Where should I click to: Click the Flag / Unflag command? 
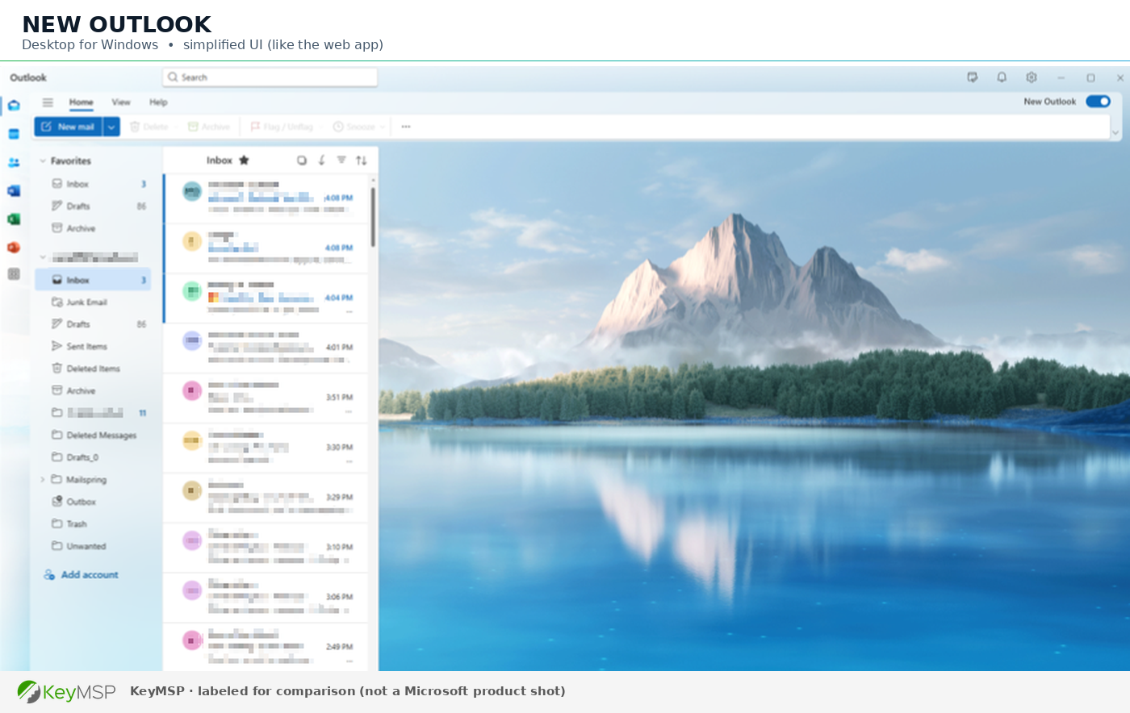tap(282, 127)
